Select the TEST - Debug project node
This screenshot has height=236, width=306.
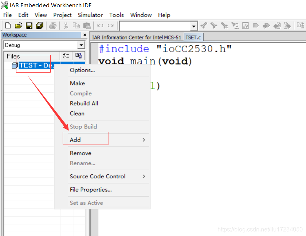pos(36,65)
